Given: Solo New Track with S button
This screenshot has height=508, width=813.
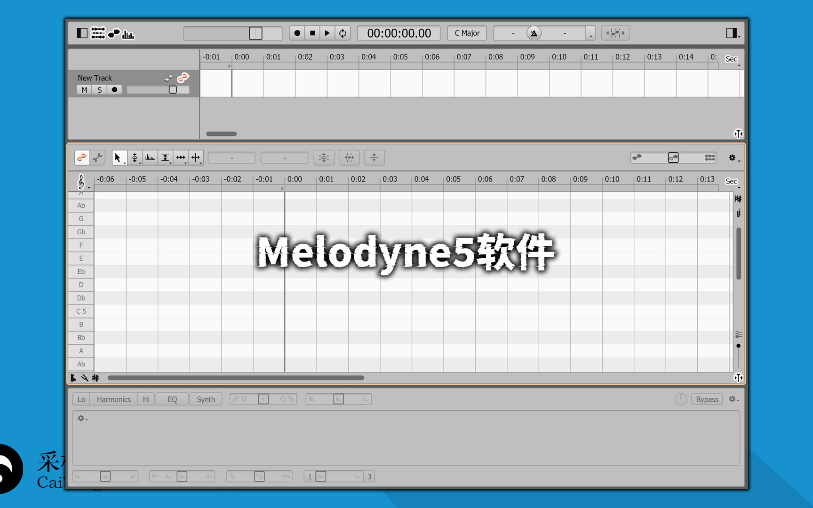Looking at the screenshot, I should (x=99, y=90).
